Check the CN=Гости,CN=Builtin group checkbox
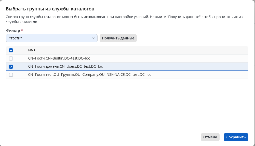255x146 pixels. point(11,59)
